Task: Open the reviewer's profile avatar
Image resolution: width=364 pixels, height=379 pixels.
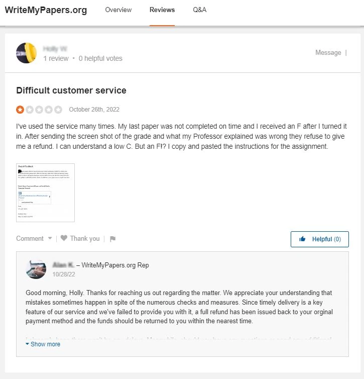Action: tap(26, 53)
